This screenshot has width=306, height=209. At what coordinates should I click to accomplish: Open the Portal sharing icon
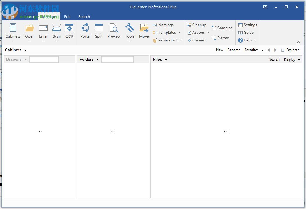point(85,28)
